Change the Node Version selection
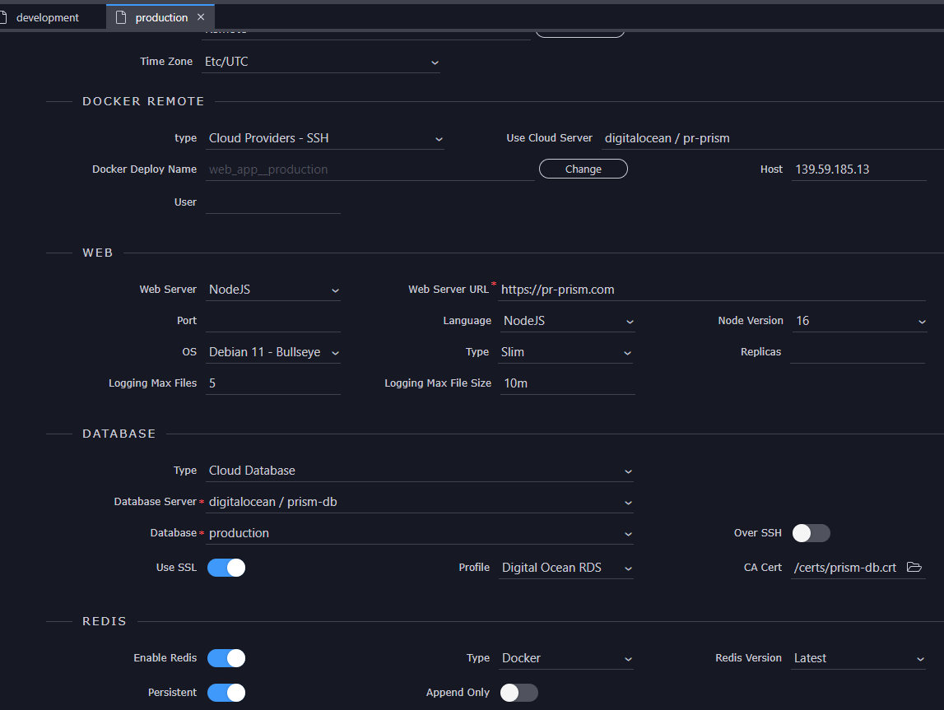 click(x=921, y=320)
